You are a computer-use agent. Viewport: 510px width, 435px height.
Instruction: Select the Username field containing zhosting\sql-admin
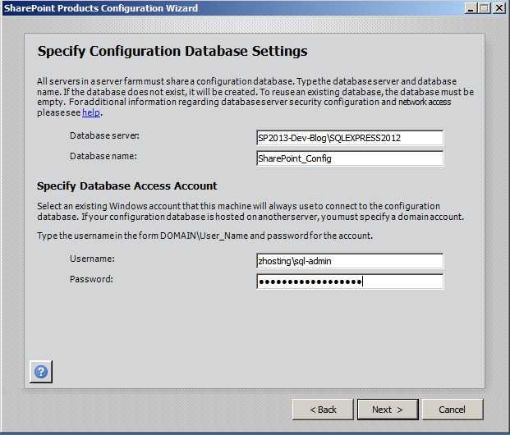pos(350,261)
